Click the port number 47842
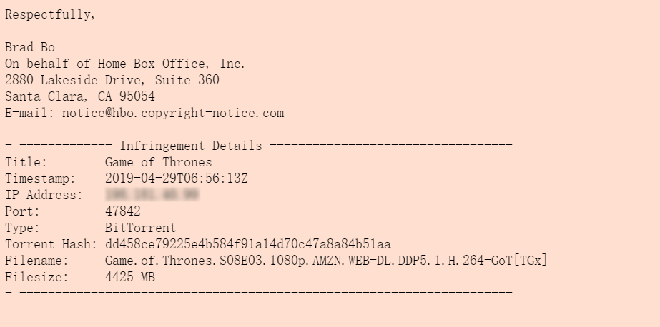The width and height of the screenshot is (660, 327). 123,211
